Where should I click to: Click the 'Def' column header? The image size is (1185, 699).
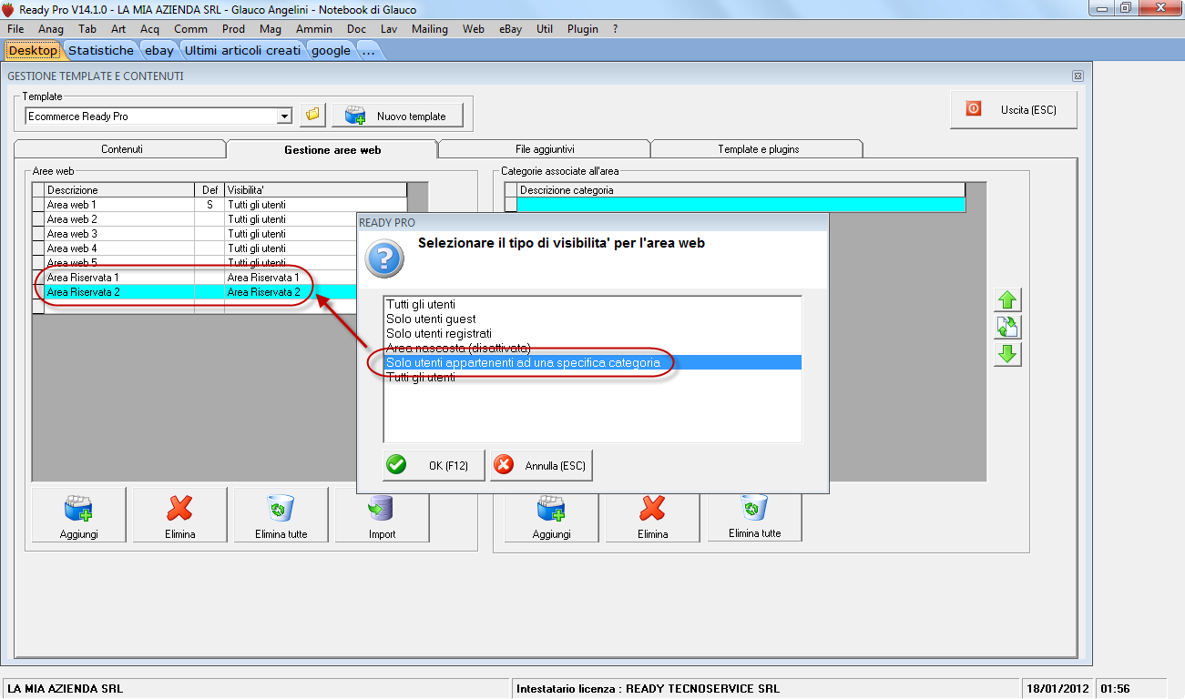(x=209, y=190)
